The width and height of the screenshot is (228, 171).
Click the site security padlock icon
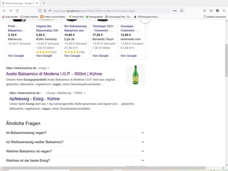(45, 10)
